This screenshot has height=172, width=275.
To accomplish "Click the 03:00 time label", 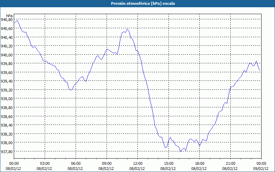I will pos(45,164).
